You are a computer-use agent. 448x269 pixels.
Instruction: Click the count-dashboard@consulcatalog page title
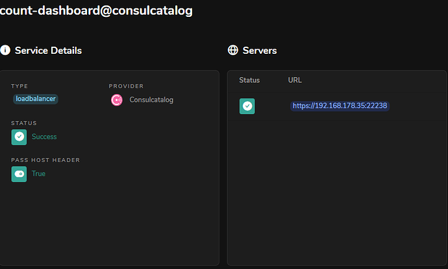tap(96, 11)
